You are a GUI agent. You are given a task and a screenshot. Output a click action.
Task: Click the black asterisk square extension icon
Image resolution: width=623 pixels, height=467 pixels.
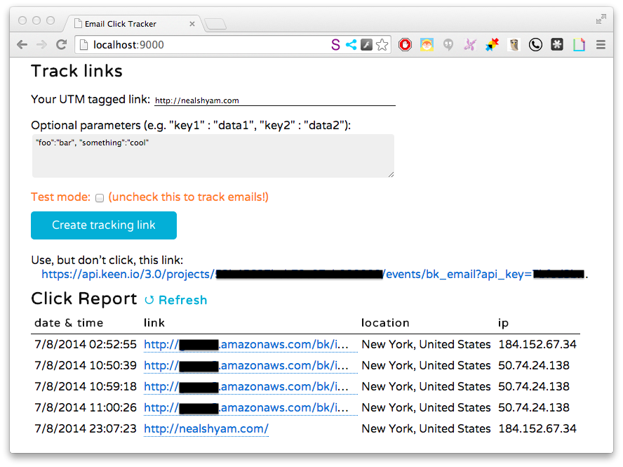click(x=556, y=44)
